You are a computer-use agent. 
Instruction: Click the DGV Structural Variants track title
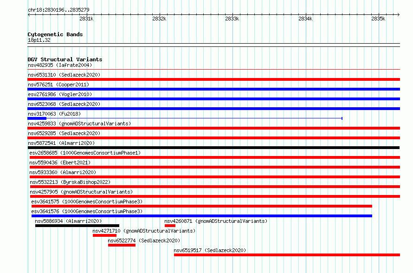65,59
